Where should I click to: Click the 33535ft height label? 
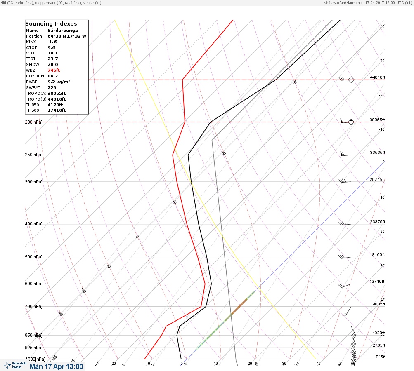[378, 153]
